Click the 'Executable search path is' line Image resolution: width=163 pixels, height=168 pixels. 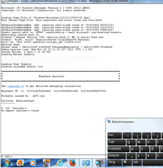pyautogui.click(x=20, y=35)
